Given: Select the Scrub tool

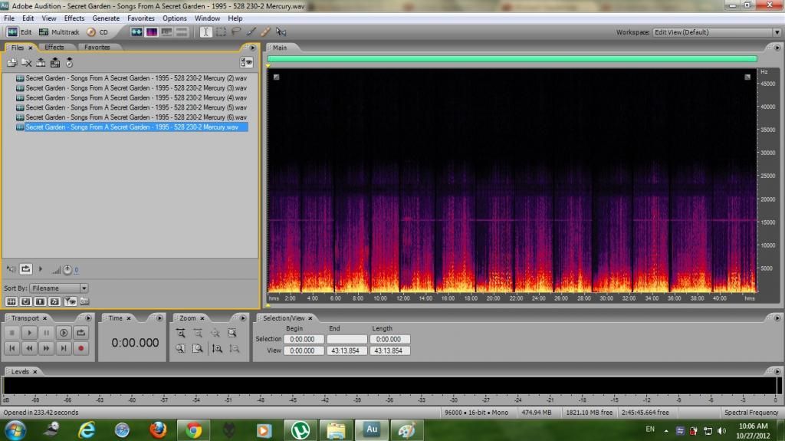Looking at the screenshot, I should pyautogui.click(x=281, y=32).
